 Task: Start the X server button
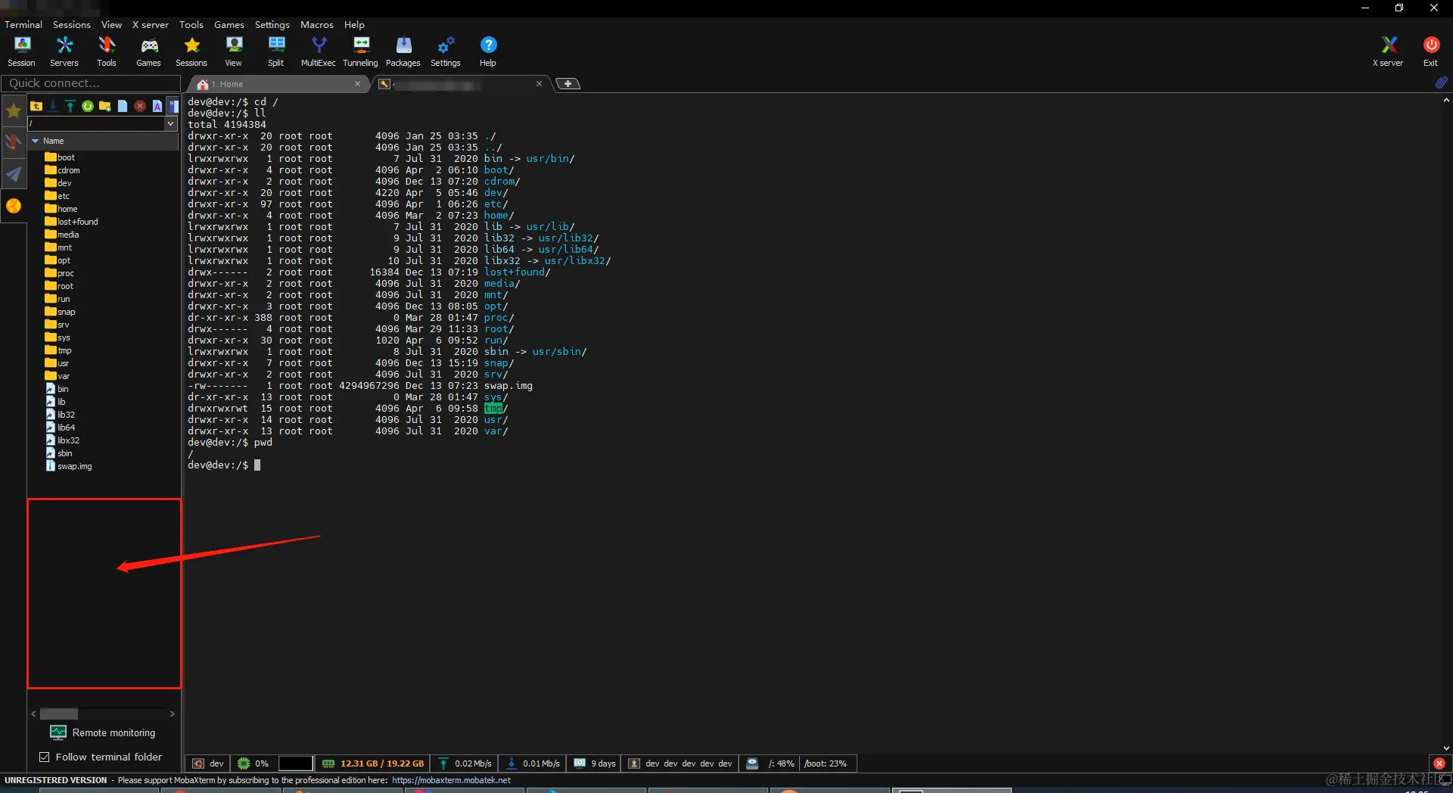point(1388,51)
